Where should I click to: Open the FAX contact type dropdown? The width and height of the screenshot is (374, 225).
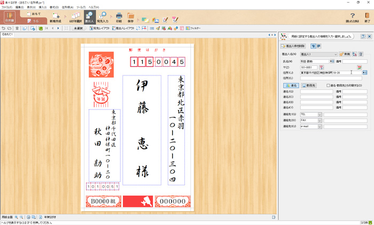coord(320,120)
